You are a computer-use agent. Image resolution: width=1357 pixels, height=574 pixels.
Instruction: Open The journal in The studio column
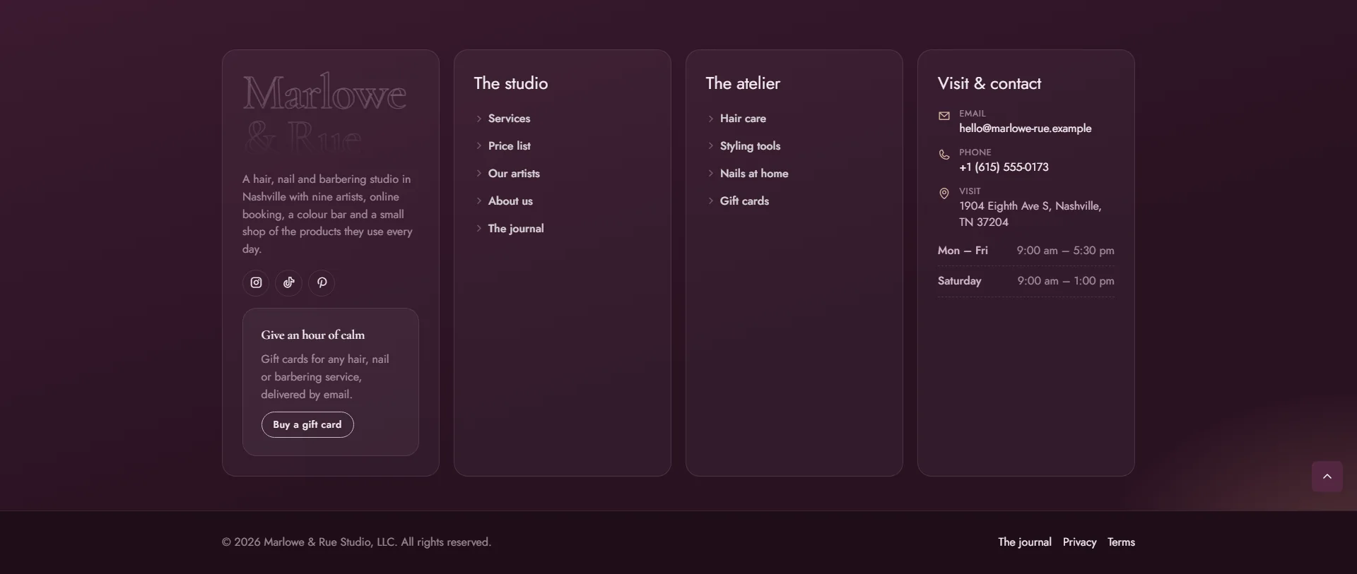point(516,229)
